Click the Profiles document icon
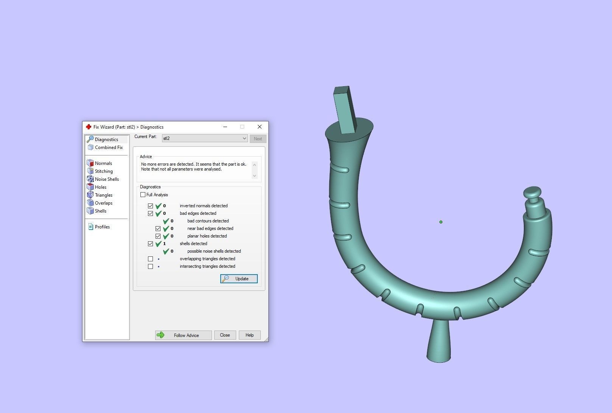Viewport: 612px width, 413px height. point(90,227)
